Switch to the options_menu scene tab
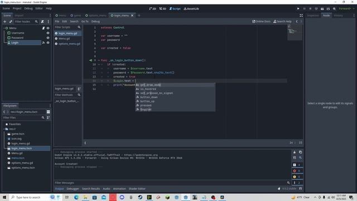Viewport: 357px width, 201px height. tap(96, 16)
